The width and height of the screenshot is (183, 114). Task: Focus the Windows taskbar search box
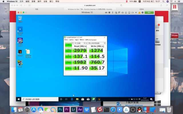pyautogui.click(x=40, y=99)
